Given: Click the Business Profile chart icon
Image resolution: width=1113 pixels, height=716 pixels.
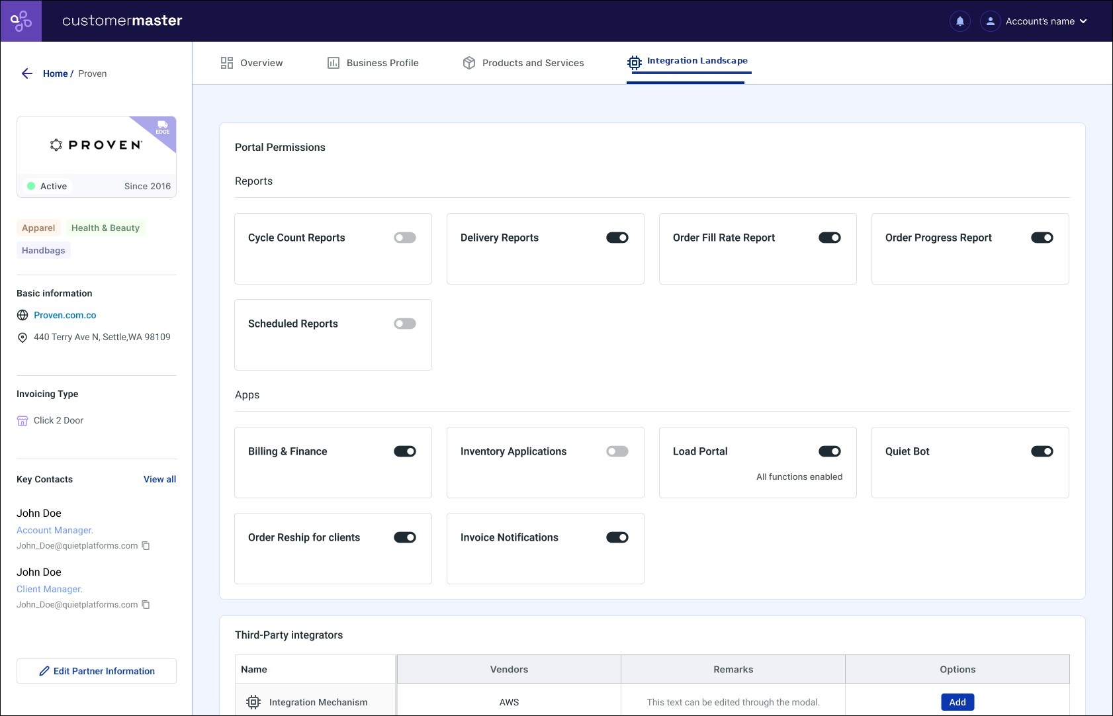Looking at the screenshot, I should [334, 63].
